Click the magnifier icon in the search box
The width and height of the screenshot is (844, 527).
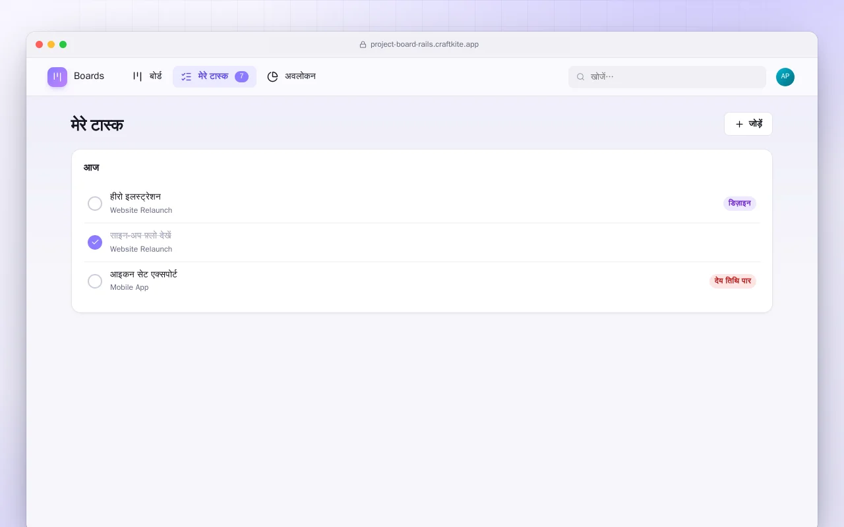pyautogui.click(x=581, y=77)
